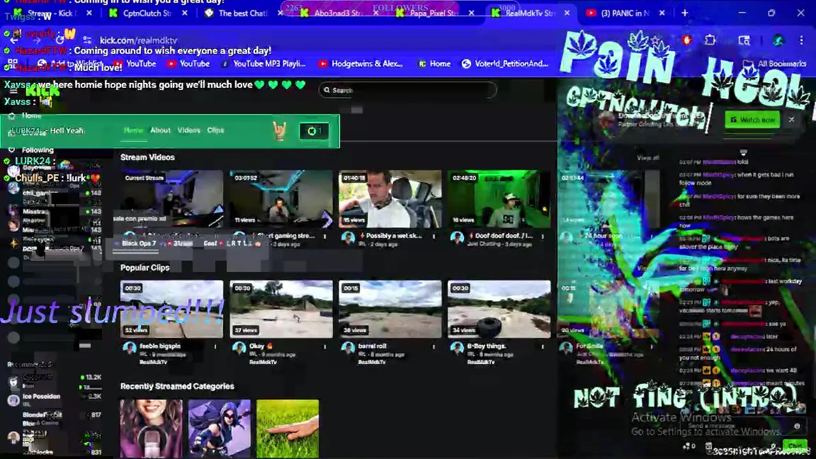This screenshot has width=816, height=459.
Task: Open options menu for 'feeble bigspin' clip
Action: click(215, 346)
